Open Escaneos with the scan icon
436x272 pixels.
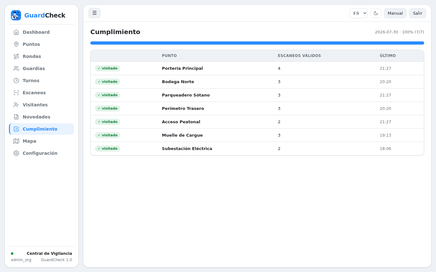click(16, 93)
